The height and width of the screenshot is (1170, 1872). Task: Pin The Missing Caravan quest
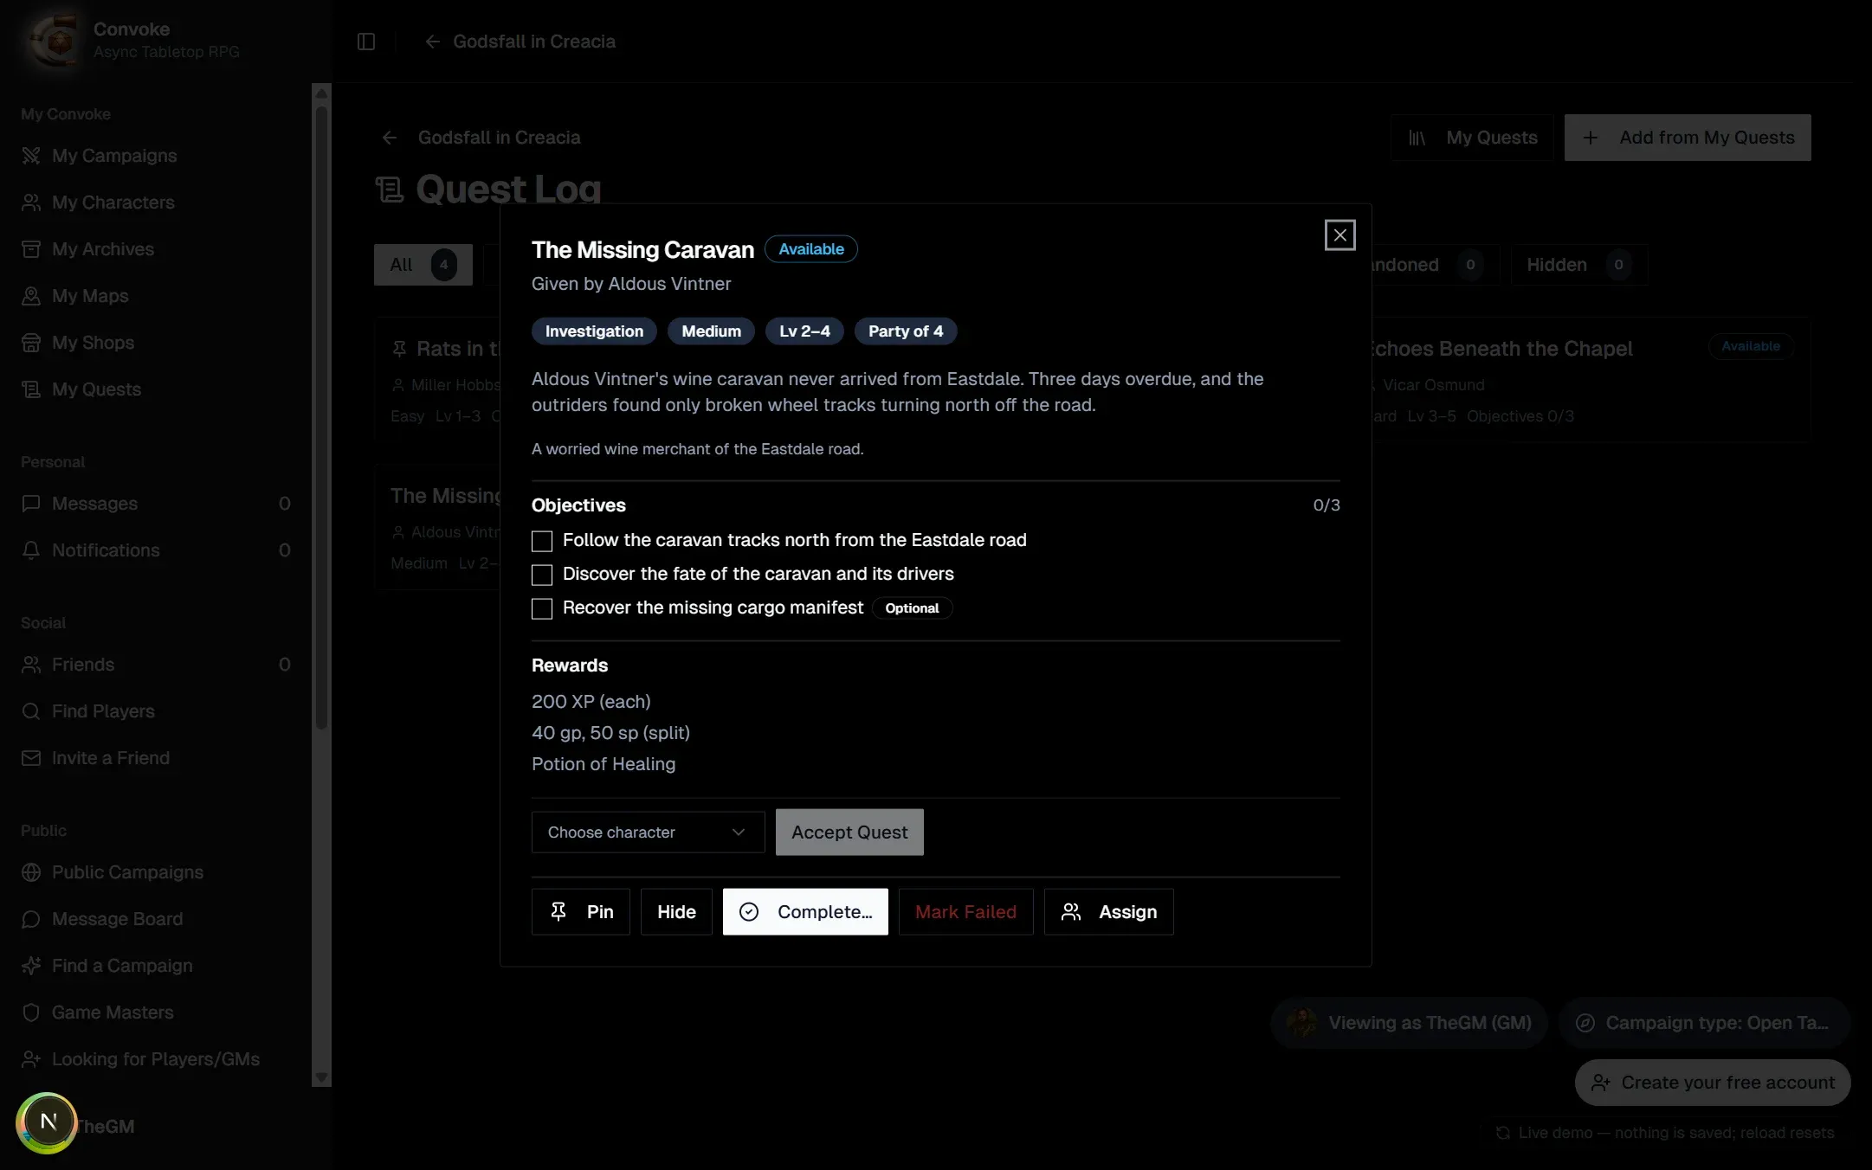[x=581, y=911]
